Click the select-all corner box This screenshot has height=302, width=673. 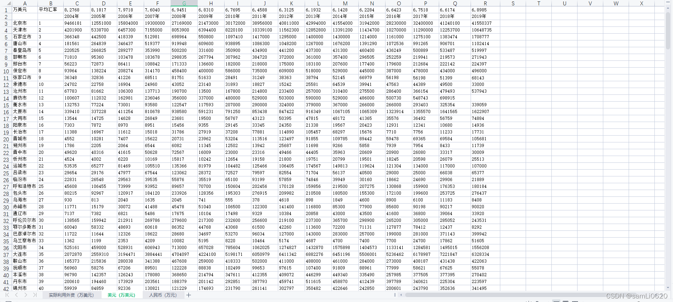point(5,3)
